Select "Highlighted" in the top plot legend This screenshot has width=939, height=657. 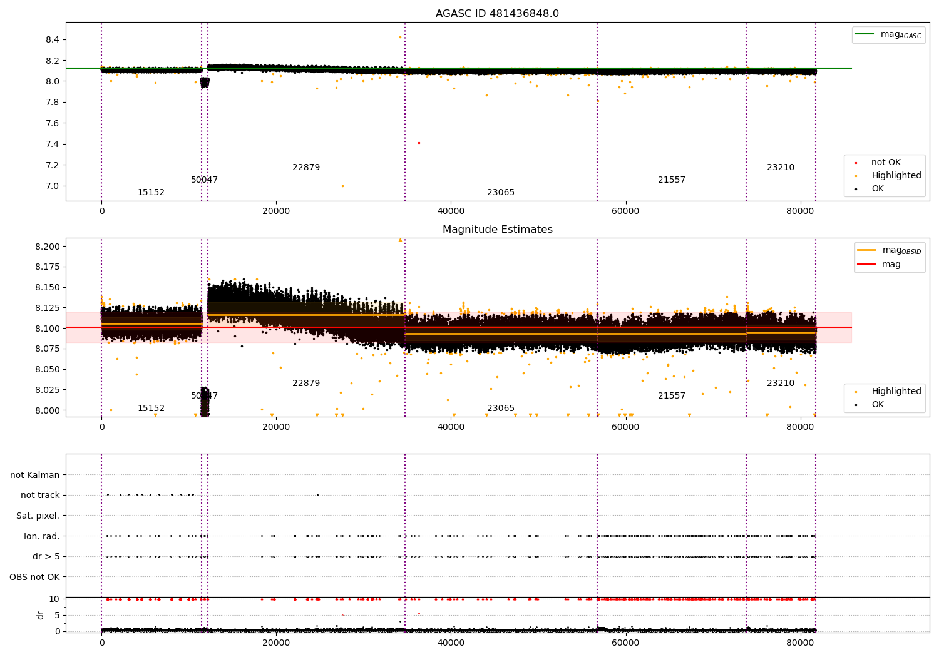[896, 176]
